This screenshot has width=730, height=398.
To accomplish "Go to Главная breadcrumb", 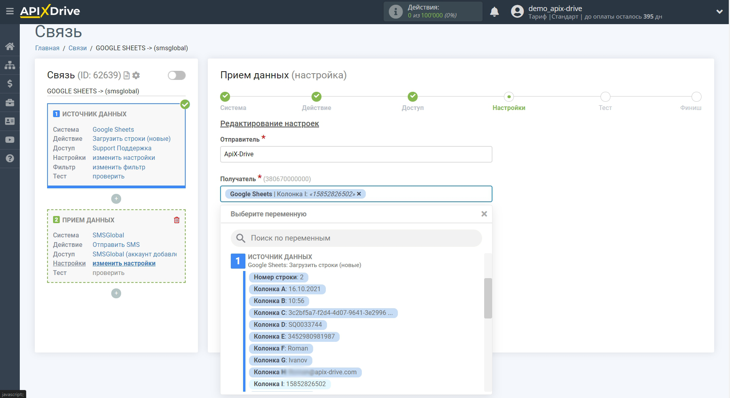I will coord(47,48).
